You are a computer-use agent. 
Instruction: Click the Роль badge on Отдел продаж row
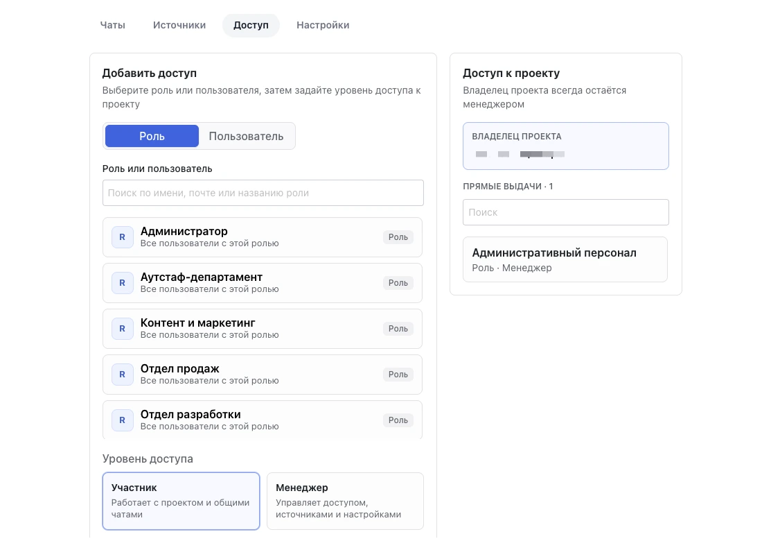(x=398, y=375)
